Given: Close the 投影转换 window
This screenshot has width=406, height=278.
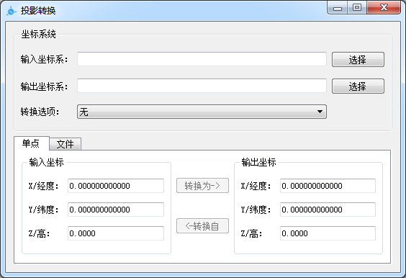Looking at the screenshot, I should (x=384, y=8).
